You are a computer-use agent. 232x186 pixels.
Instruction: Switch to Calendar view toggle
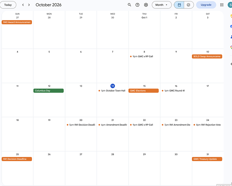pos(179,5)
